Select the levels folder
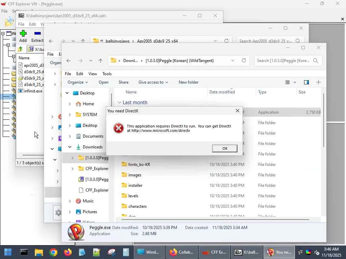The height and width of the screenshot is (259, 346). point(133,196)
